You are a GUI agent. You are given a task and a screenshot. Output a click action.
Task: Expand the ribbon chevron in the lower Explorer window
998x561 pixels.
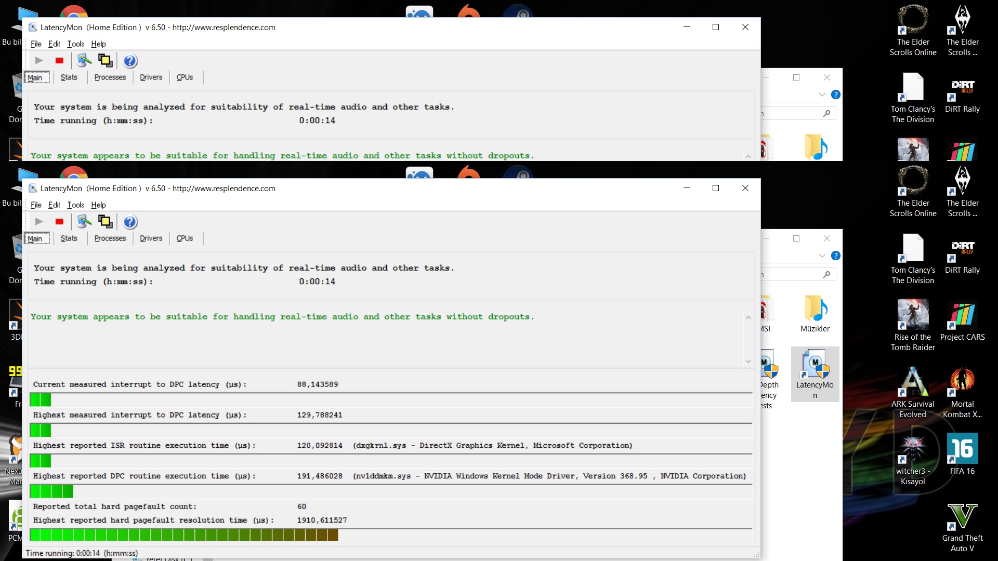point(822,256)
